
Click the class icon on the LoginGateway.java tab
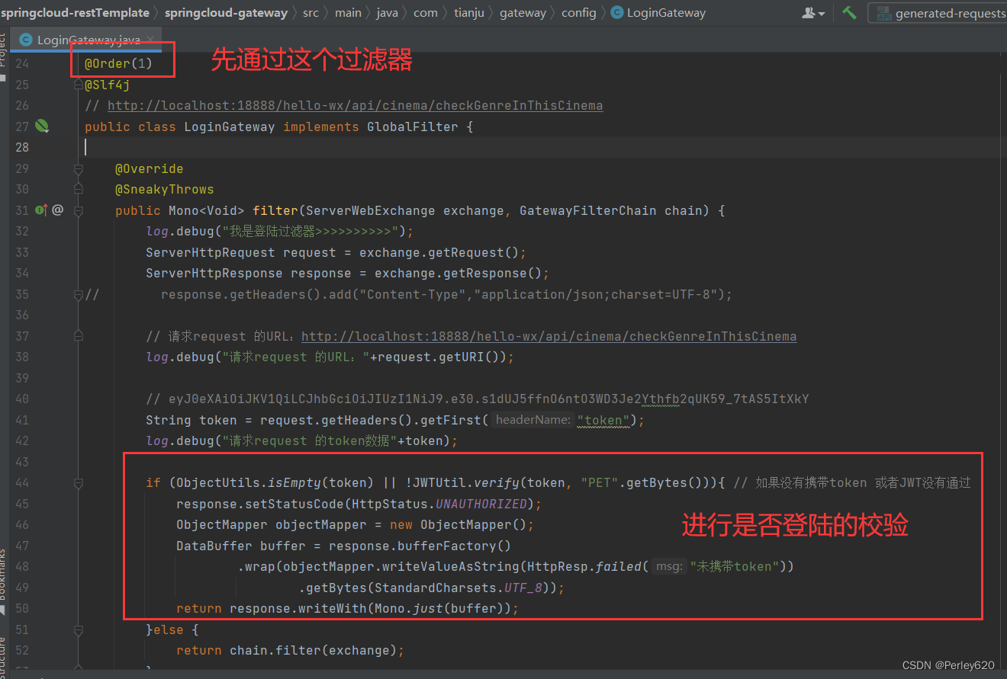point(26,40)
